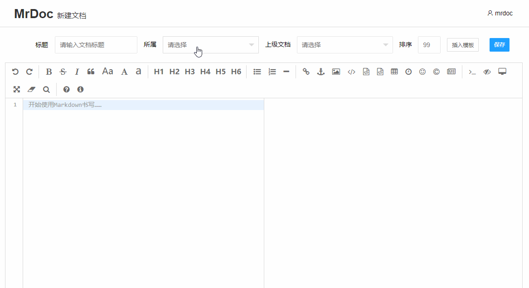Open the emoji picker smiley icon

click(x=422, y=72)
